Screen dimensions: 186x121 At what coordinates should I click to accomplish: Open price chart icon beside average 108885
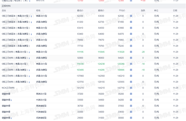(x=131, y=70)
